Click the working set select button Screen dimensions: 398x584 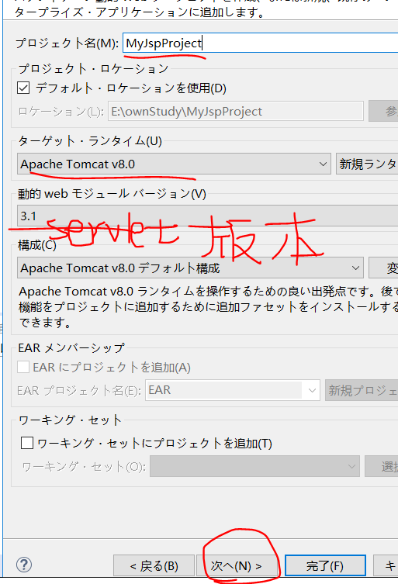coord(382,466)
